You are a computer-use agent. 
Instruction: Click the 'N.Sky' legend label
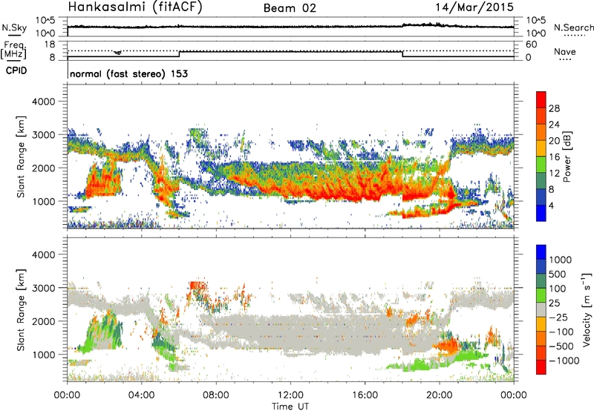[x=14, y=27]
